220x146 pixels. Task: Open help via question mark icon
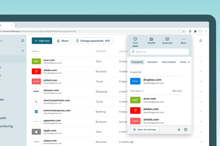(x=186, y=130)
